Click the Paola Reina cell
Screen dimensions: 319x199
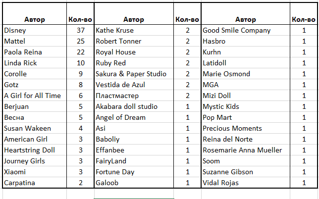coord(35,52)
